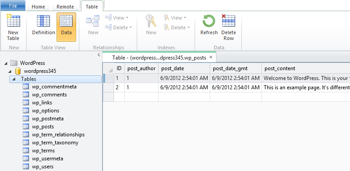
Task: Click the ID column header
Action: (x=119, y=68)
